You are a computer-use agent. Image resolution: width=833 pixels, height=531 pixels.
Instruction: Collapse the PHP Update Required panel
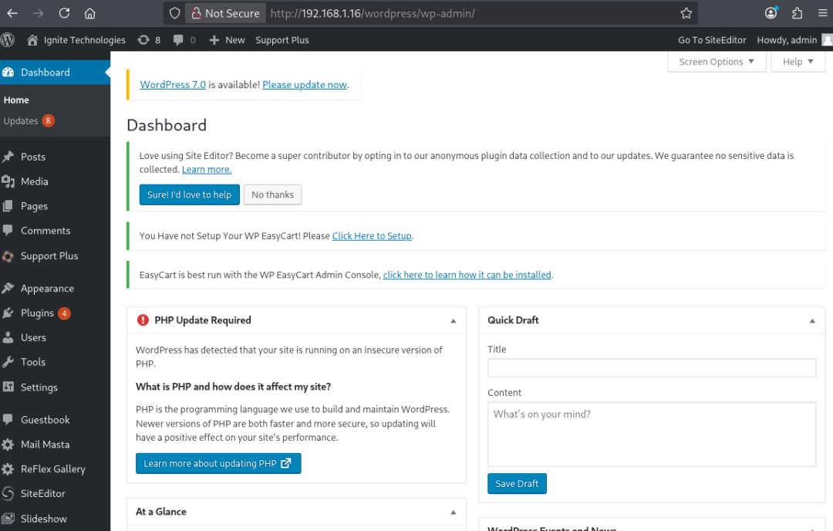tap(454, 320)
